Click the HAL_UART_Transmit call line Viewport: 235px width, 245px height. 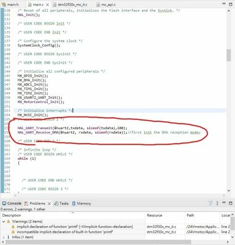pyautogui.click(x=72, y=128)
